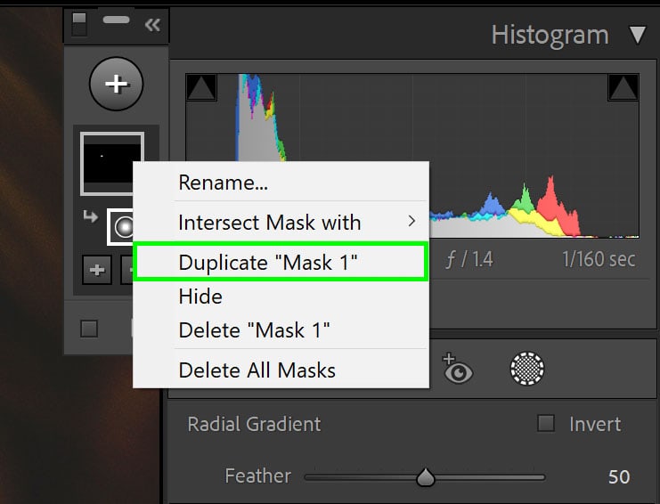Click the Histogram panel title
The width and height of the screenshot is (660, 504).
[x=550, y=35]
